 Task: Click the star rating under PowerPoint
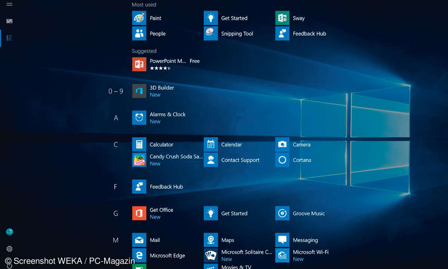click(160, 68)
